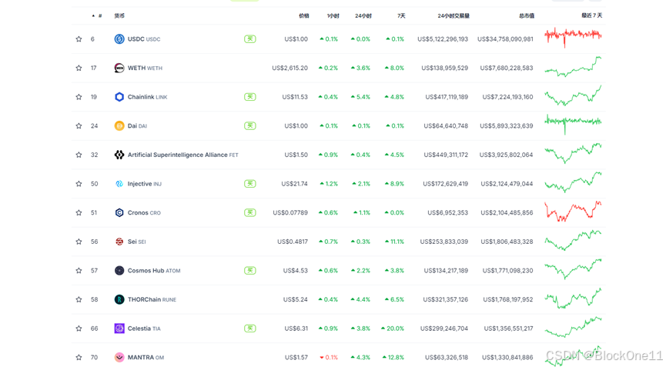Open USDC 7-day sparkline chart
The height and width of the screenshot is (367, 666).
pyautogui.click(x=573, y=38)
